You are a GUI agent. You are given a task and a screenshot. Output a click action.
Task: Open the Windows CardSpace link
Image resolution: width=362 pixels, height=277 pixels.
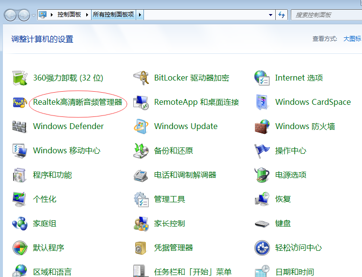point(313,102)
